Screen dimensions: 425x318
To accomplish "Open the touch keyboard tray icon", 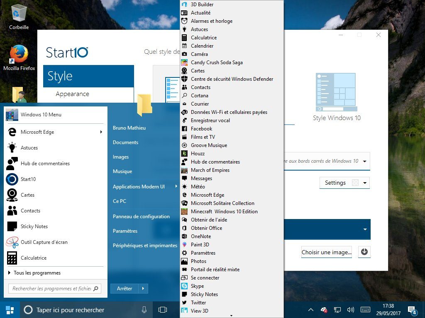I will pyautogui.click(x=365, y=310).
